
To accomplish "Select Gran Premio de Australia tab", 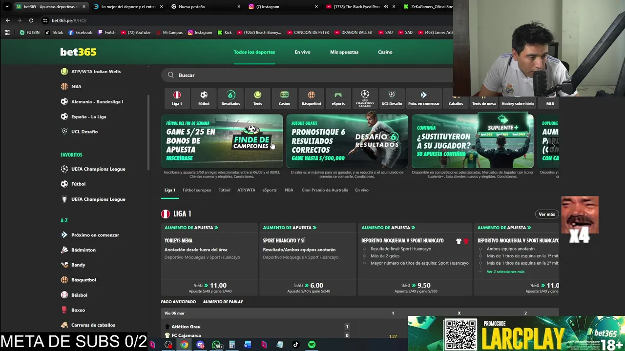I will point(325,190).
